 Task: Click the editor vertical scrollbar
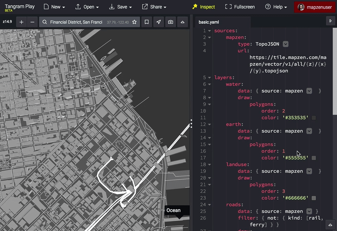(x=335, y=71)
